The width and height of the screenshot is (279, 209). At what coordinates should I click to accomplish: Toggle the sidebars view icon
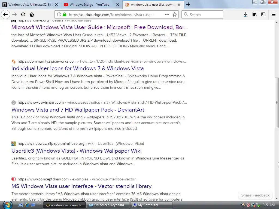(x=263, y=15)
